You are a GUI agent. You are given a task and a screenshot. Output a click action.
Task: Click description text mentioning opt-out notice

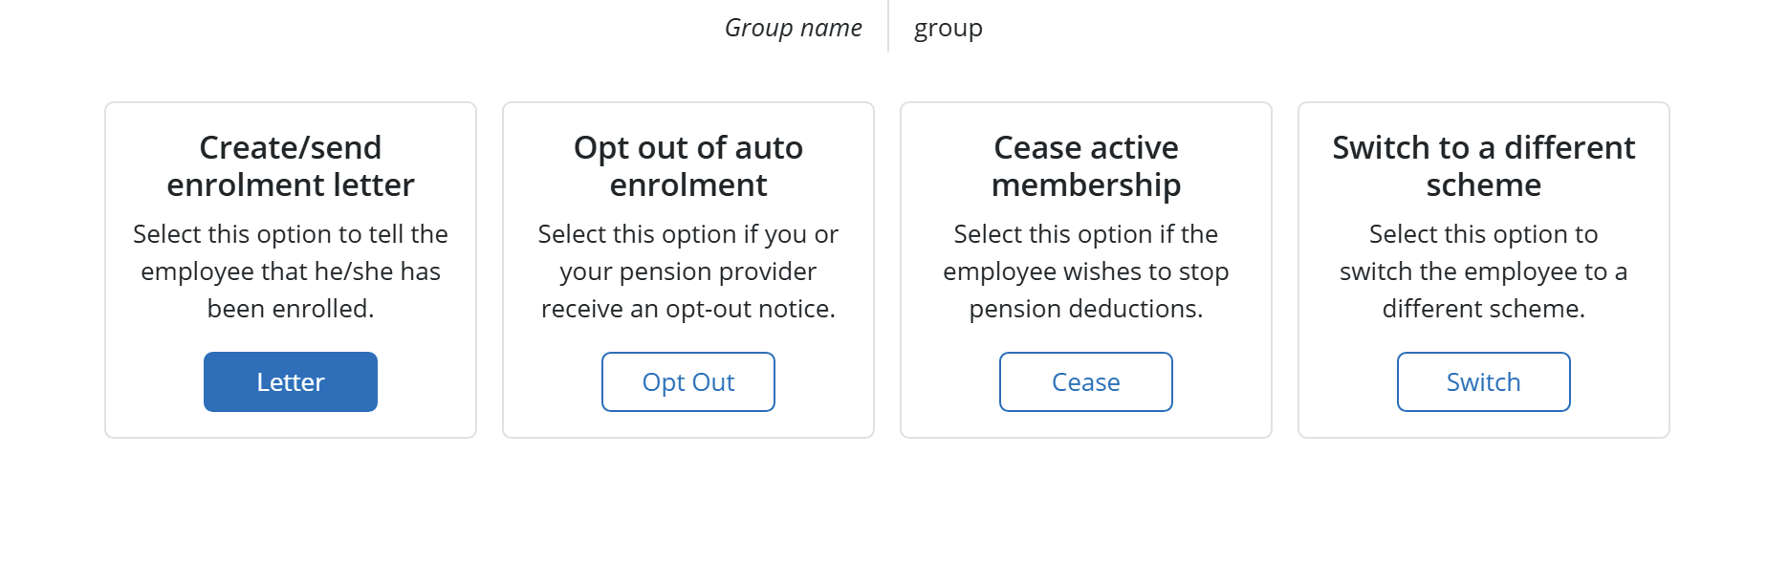point(688,271)
